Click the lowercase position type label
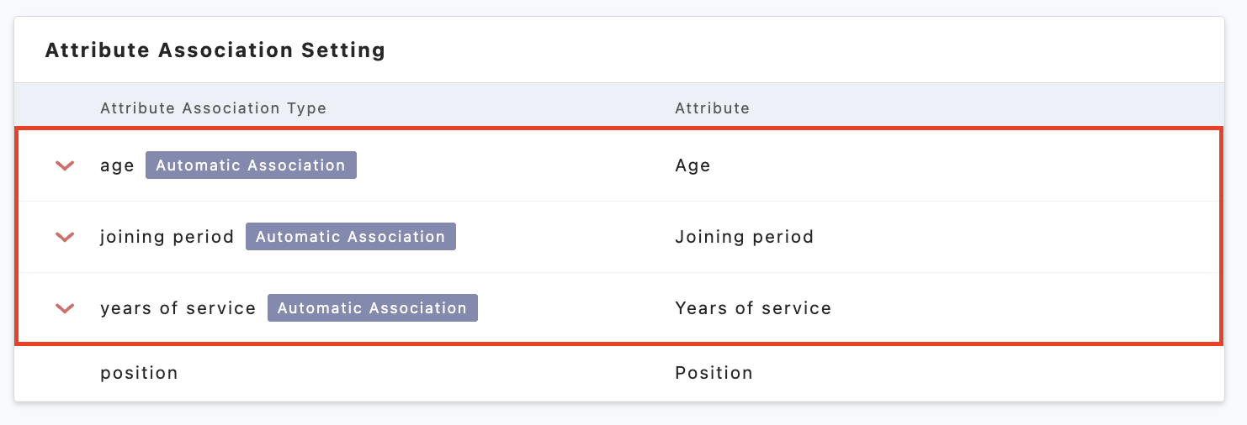Image resolution: width=1247 pixels, height=425 pixels. click(139, 373)
